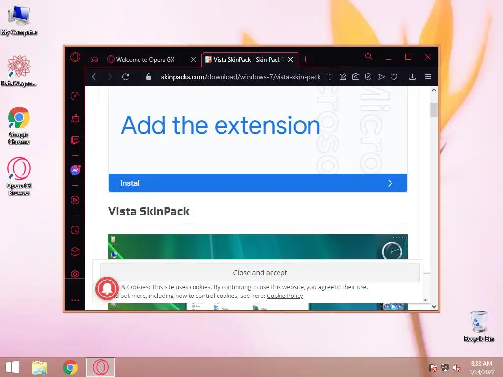This screenshot has height=377, width=503.
Task: Open Easy Setup sliders icon
Action: [x=428, y=76]
